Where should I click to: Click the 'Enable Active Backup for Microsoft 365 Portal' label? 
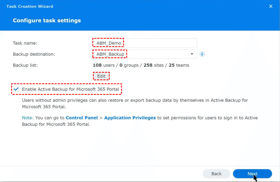(70, 89)
